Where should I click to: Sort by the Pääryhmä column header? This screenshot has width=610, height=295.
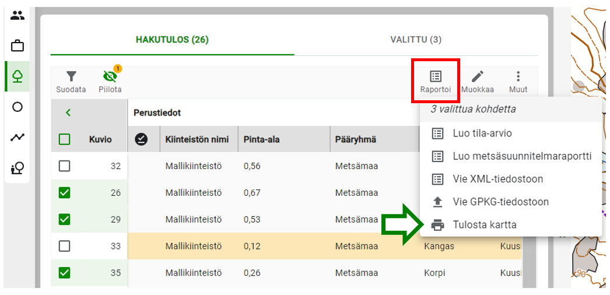355,139
